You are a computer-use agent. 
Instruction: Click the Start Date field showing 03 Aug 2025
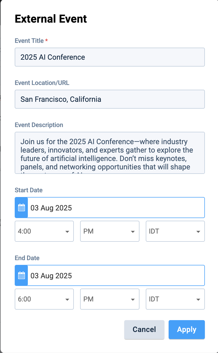[x=116, y=208]
